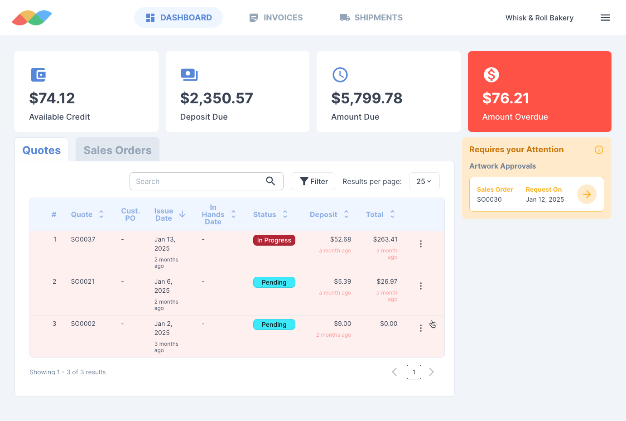This screenshot has width=626, height=421.
Task: Click the Filter button
Action: pos(313,181)
